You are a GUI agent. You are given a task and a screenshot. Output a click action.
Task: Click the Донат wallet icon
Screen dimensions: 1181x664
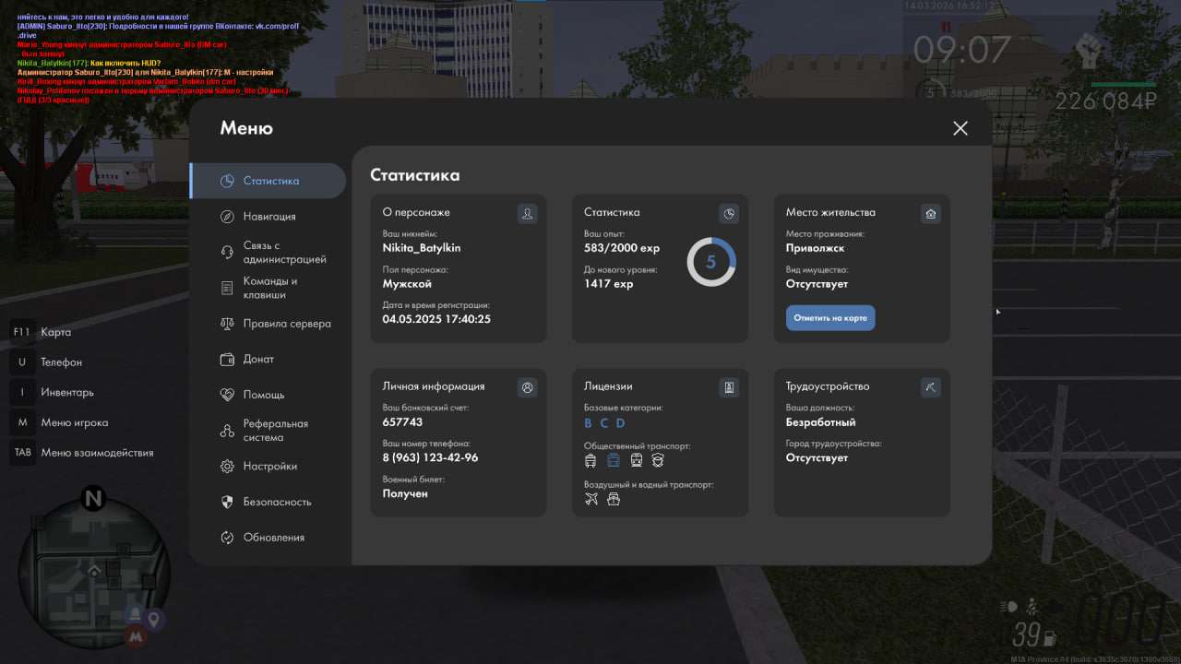point(227,360)
